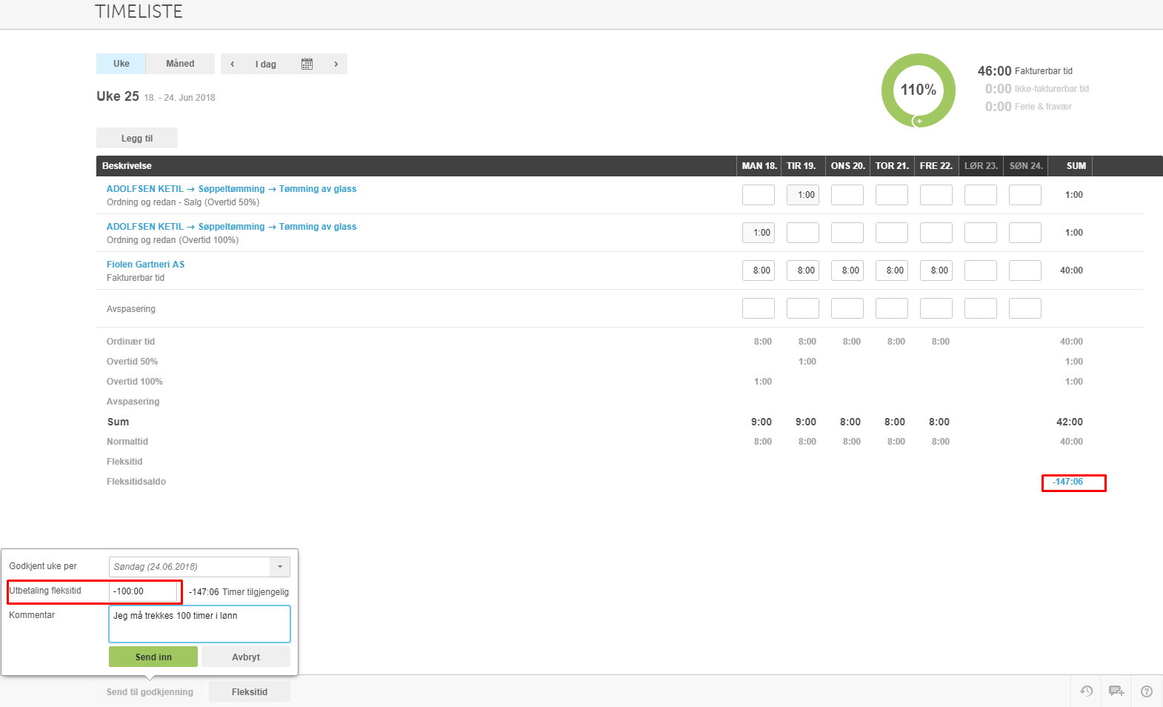Open Søppeltømming link in Overtid 50% row
Image resolution: width=1163 pixels, height=707 pixels.
pos(231,189)
